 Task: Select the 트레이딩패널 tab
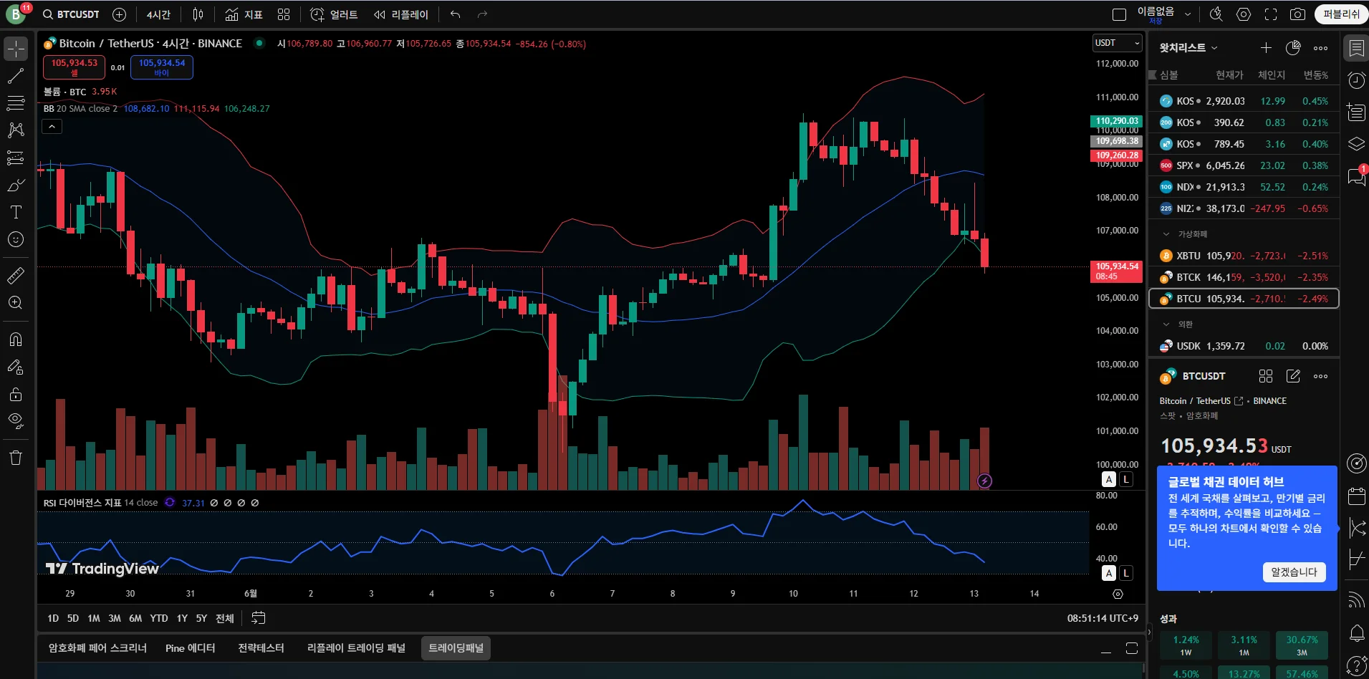[456, 648]
